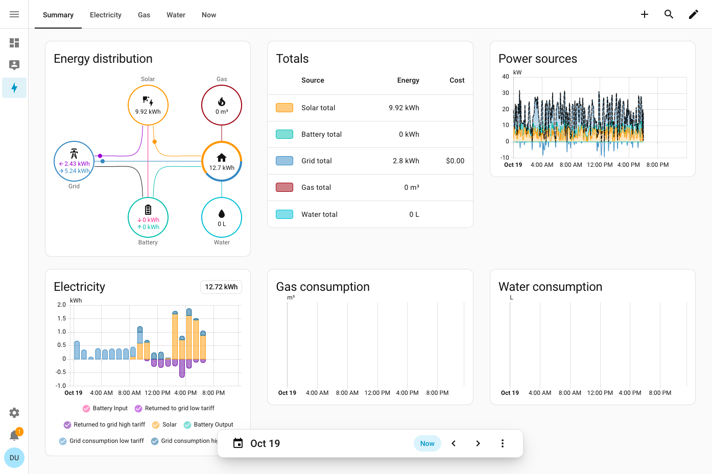The image size is (712, 474).
Task: Click the Solar node circle 9.92 kWh
Action: tap(148, 105)
